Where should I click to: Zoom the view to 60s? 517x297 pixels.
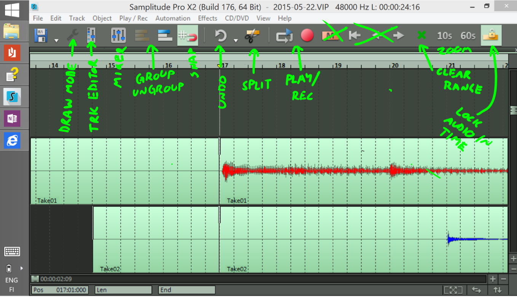(468, 36)
